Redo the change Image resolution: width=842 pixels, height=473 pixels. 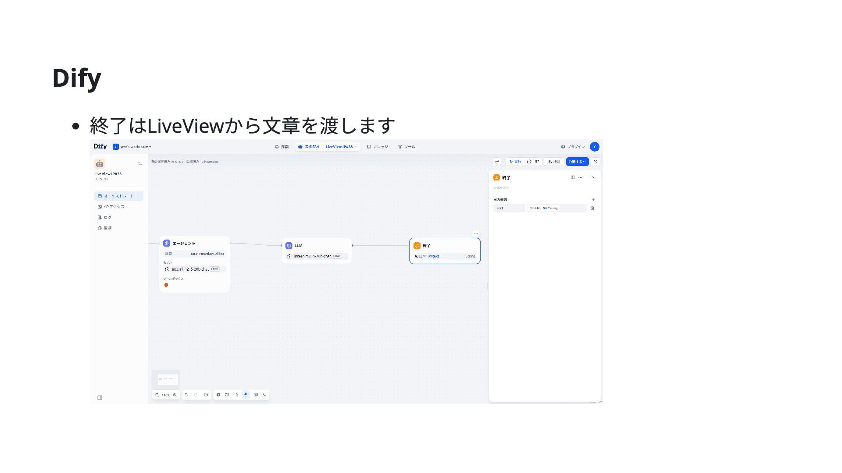pos(196,395)
